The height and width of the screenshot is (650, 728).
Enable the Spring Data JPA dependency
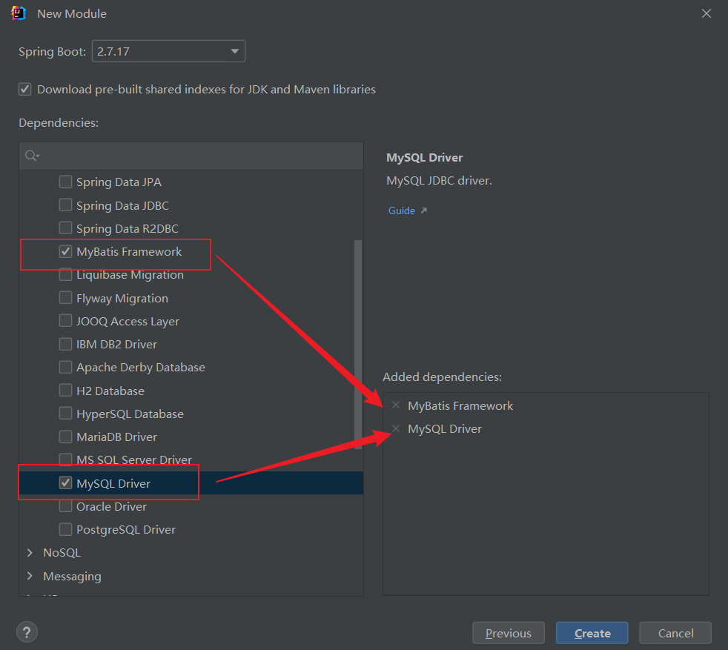pos(66,182)
